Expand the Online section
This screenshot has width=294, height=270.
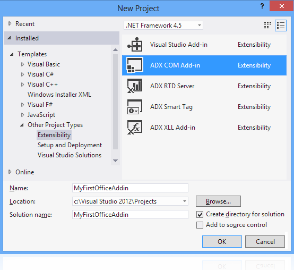10,172
